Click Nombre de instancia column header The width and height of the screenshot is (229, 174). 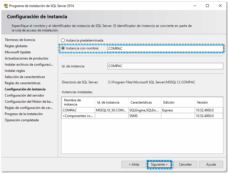78,102
